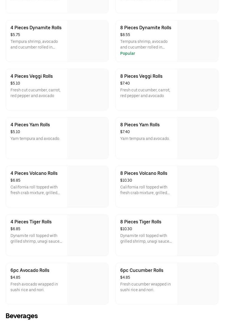Click the 6pc Cucumber Rolls image placeholder
Screen dimensions: 228x321
click(x=198, y=284)
